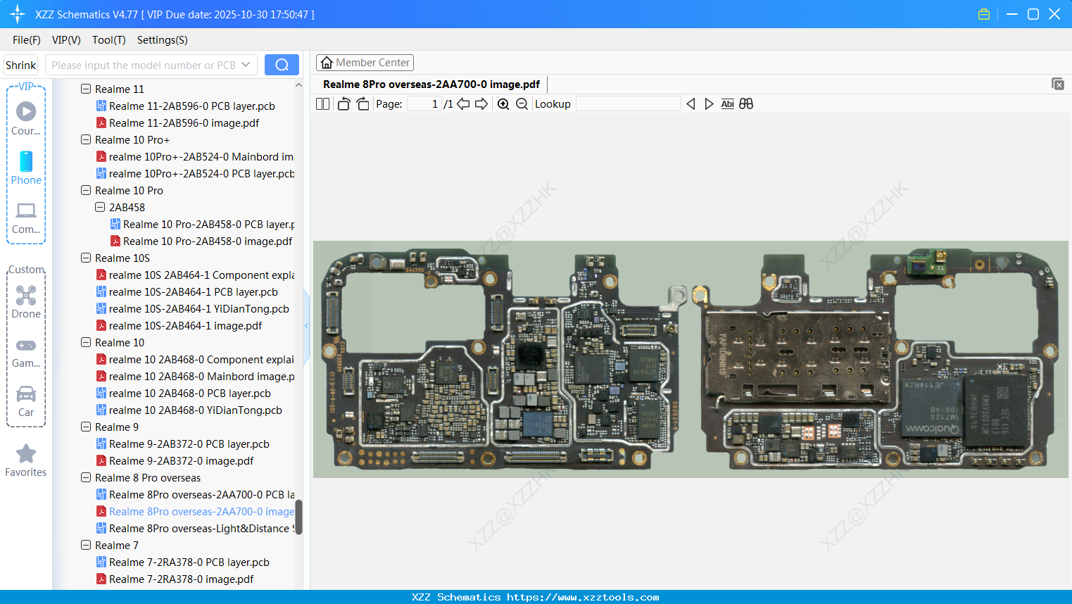Find previous Lookup result
The height and width of the screenshot is (604, 1072).
691,104
